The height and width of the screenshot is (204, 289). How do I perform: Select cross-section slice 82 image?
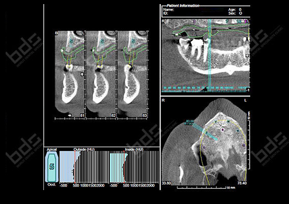101,74
